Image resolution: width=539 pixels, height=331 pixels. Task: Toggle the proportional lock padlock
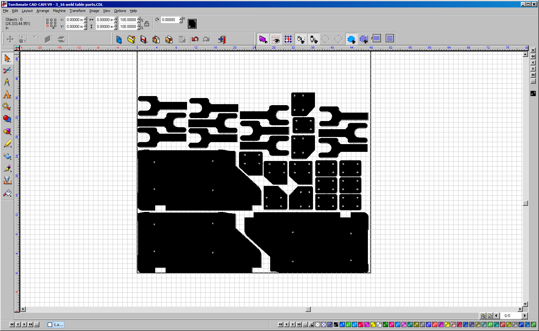point(147,24)
